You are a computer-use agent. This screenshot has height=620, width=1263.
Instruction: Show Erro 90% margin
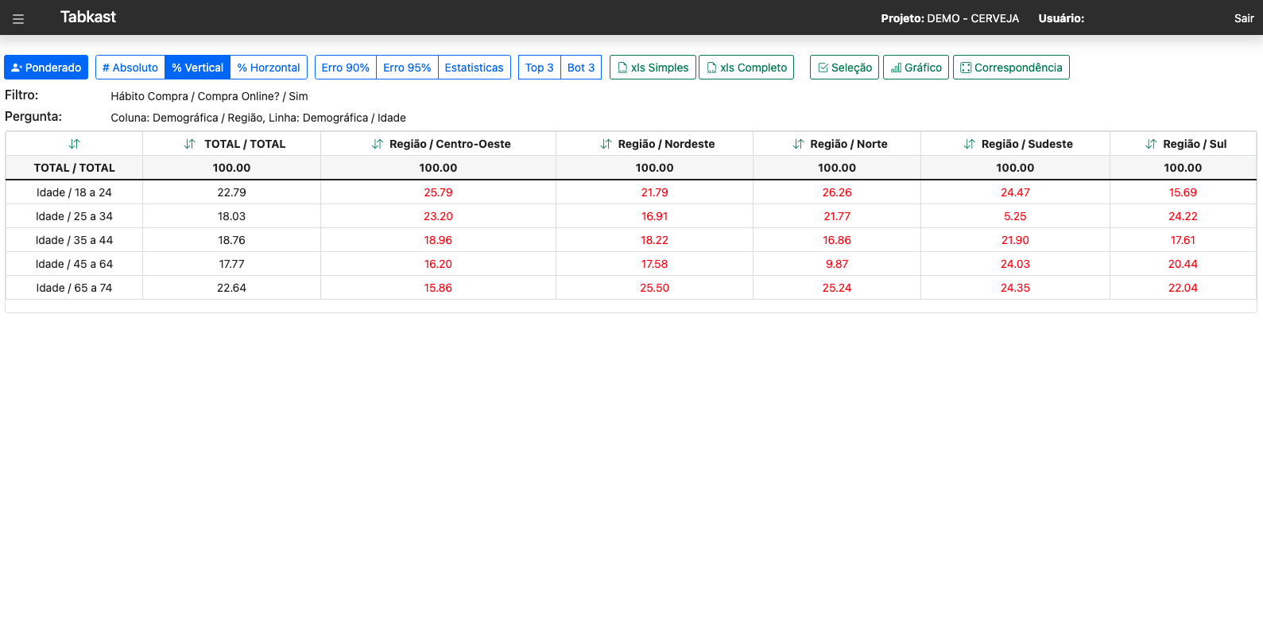(x=345, y=68)
